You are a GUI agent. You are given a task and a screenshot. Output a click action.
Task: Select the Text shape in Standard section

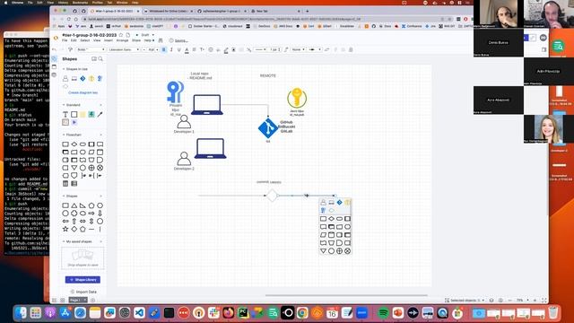pyautogui.click(x=65, y=114)
